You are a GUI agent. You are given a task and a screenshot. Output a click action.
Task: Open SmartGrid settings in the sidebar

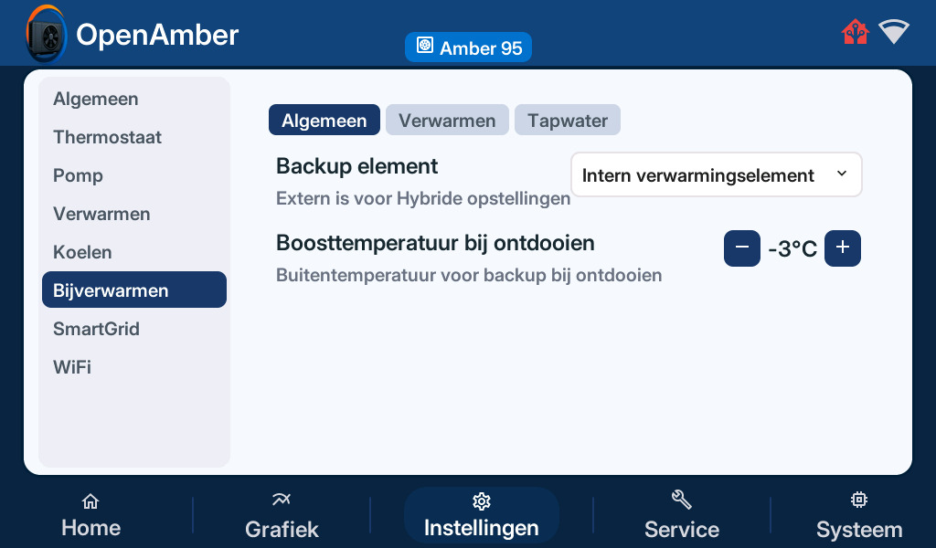tap(134, 328)
